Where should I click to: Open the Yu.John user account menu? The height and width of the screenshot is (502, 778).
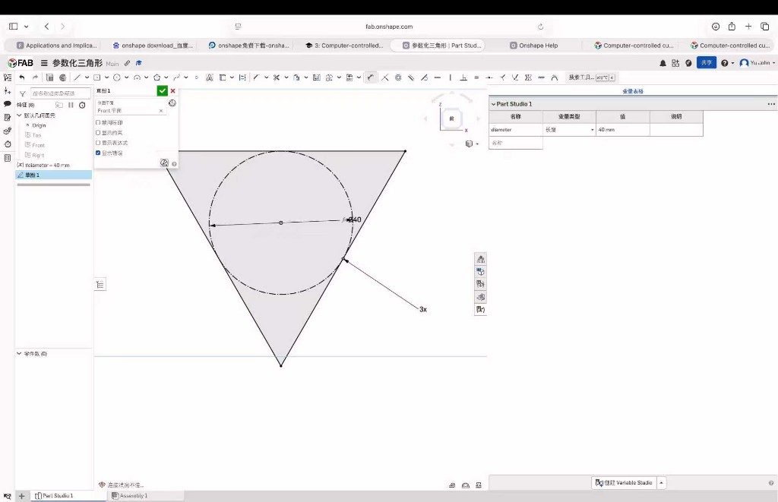[x=757, y=63]
